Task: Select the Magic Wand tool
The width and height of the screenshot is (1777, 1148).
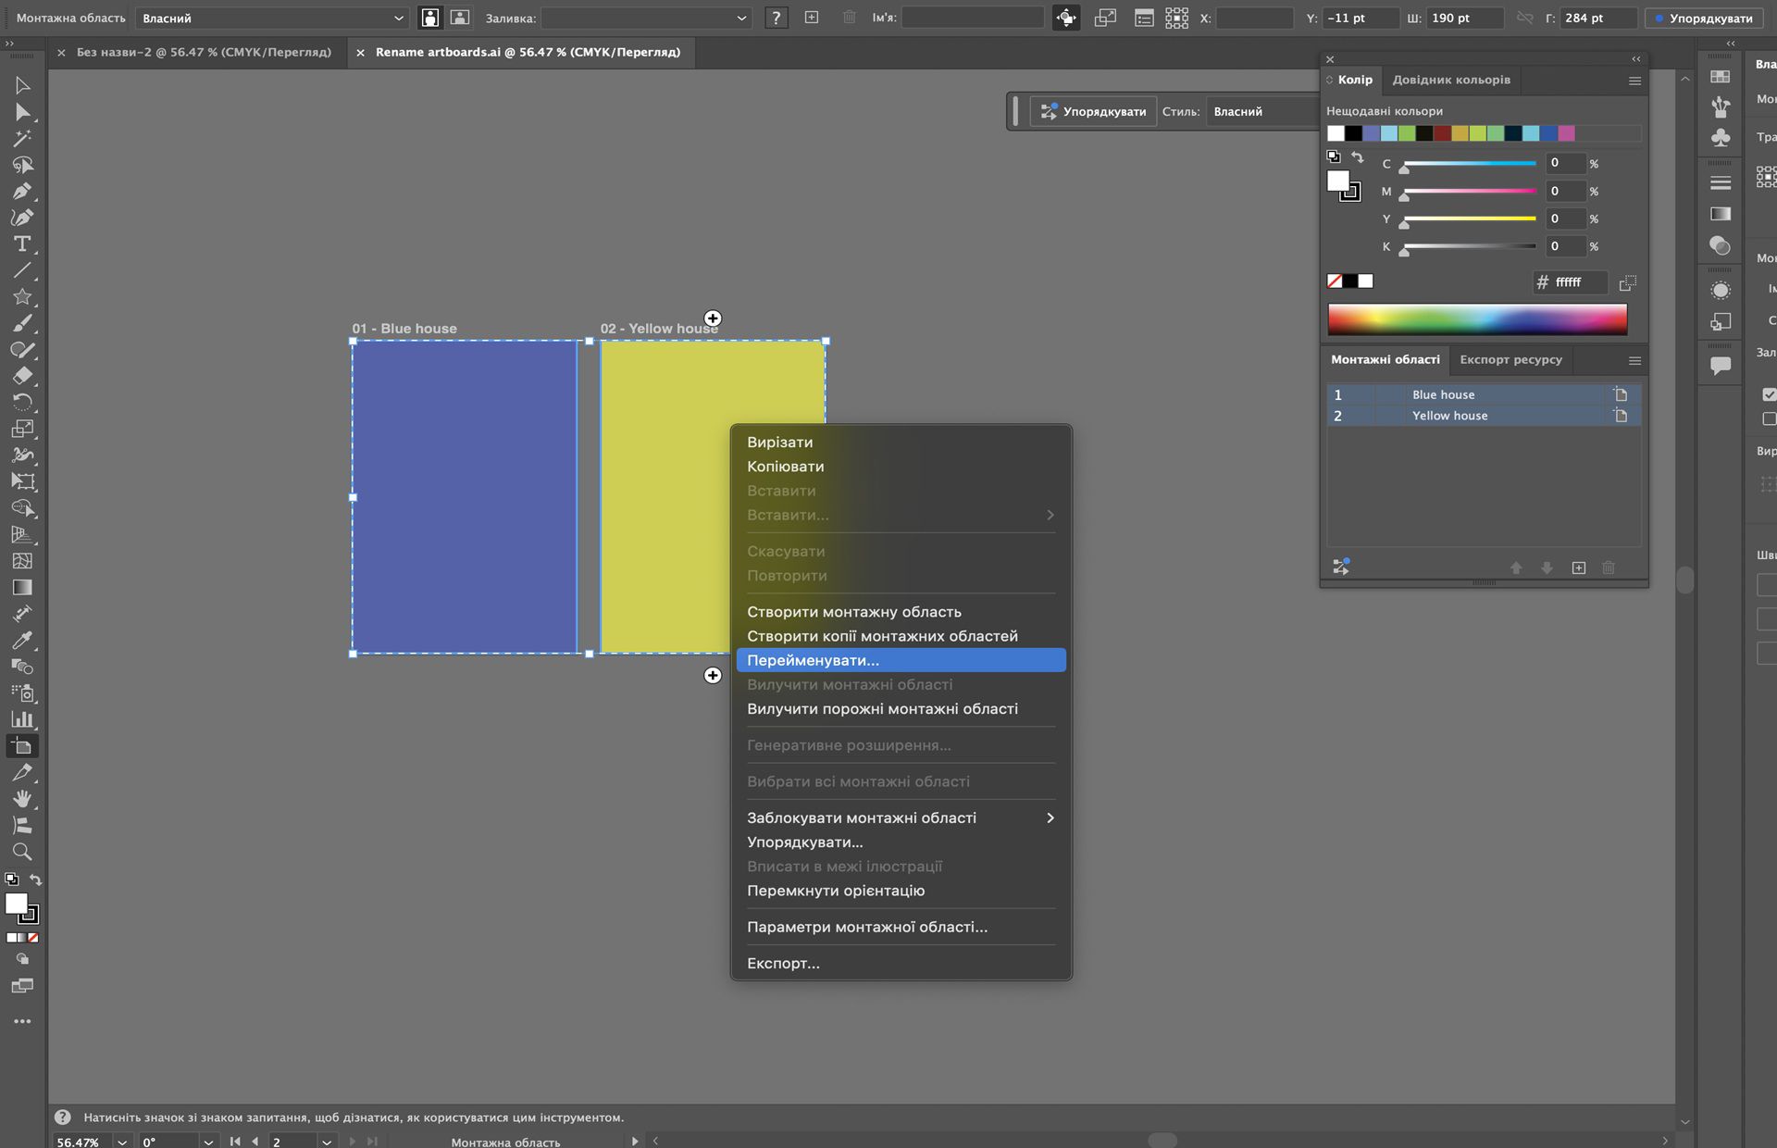Action: (22, 139)
